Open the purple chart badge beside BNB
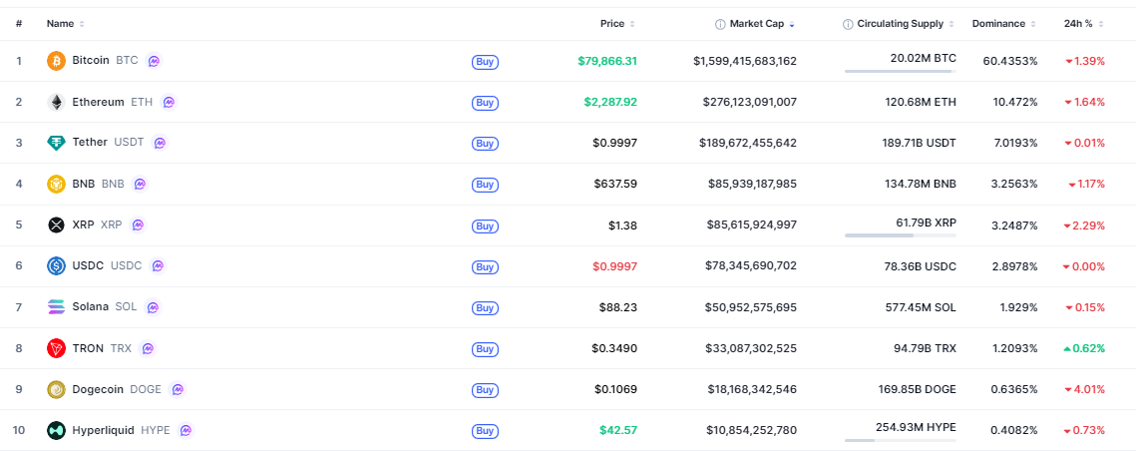 140,185
